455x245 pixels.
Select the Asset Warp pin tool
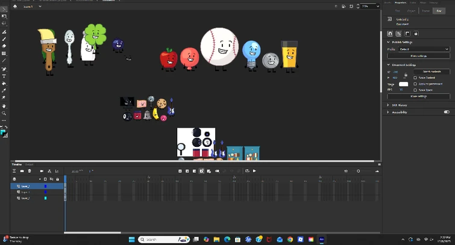(x=4, y=98)
